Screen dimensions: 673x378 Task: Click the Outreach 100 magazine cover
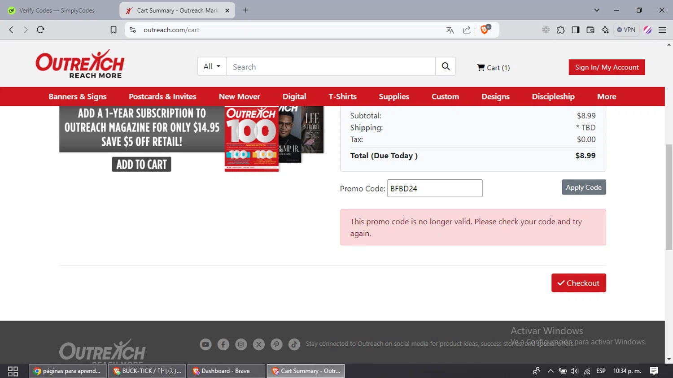[x=252, y=139]
